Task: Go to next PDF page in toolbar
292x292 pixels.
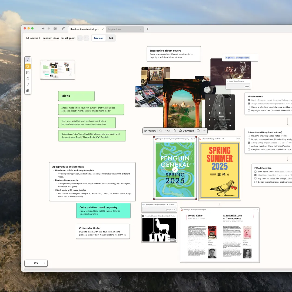Action: pos(175,131)
